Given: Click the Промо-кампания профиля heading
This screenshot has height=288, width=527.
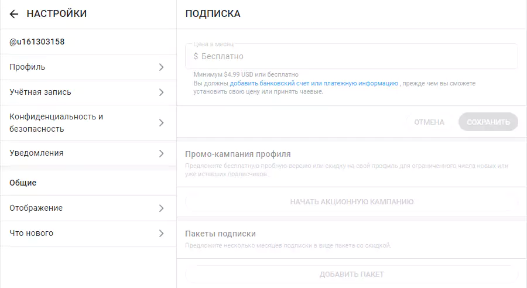Looking at the screenshot, I should tap(238, 154).
